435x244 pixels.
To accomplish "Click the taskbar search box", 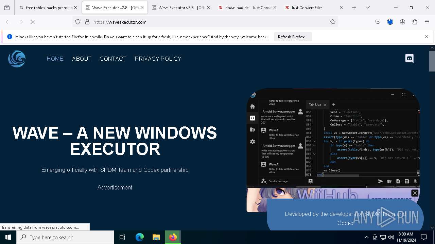I will 65,237.
